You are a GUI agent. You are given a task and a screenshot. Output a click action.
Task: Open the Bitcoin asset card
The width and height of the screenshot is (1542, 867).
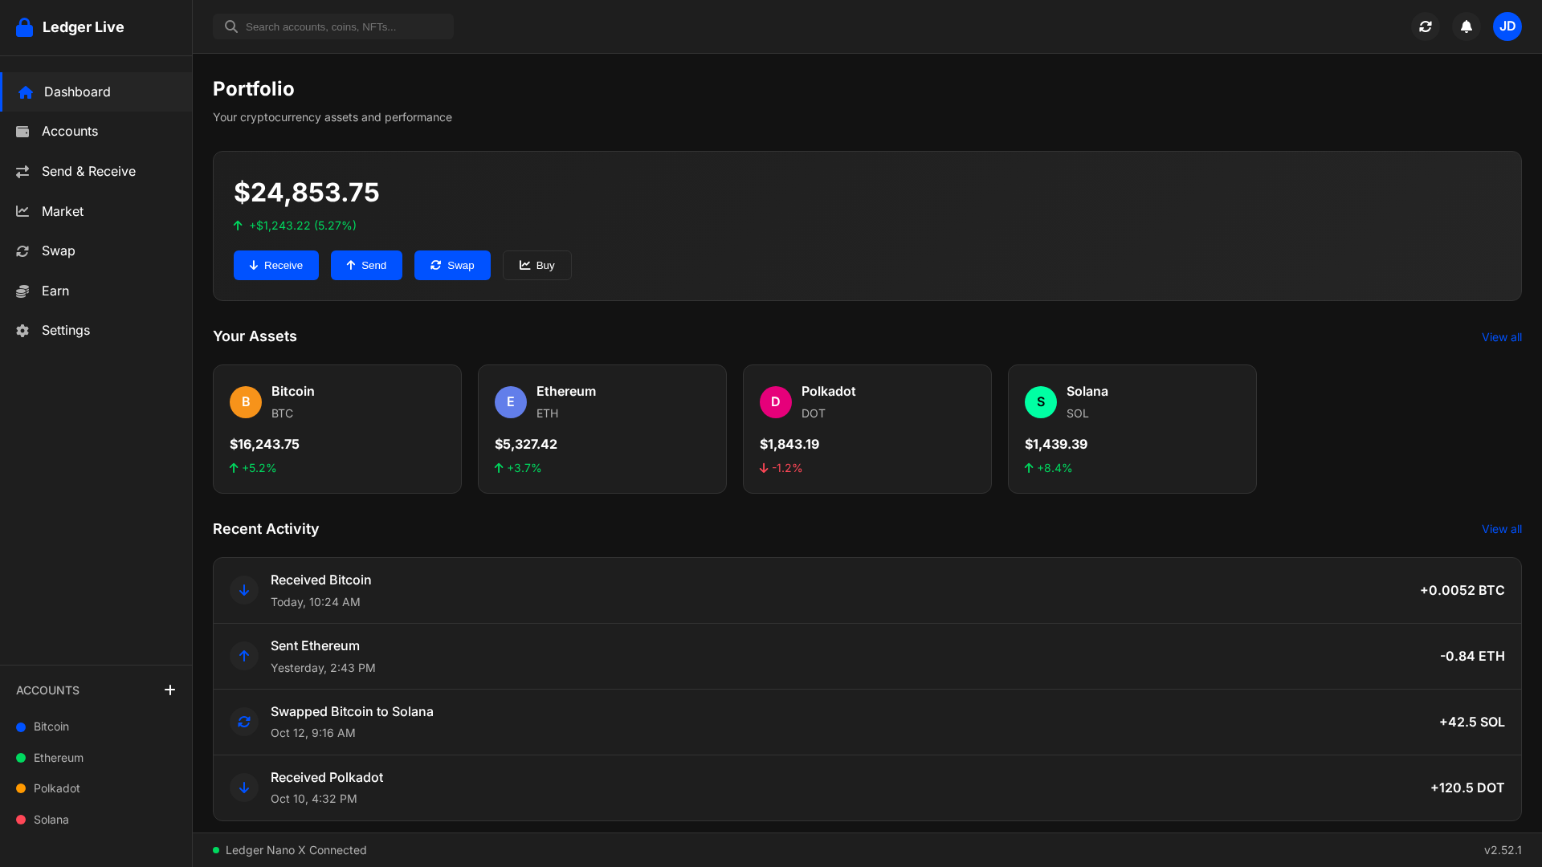337,429
